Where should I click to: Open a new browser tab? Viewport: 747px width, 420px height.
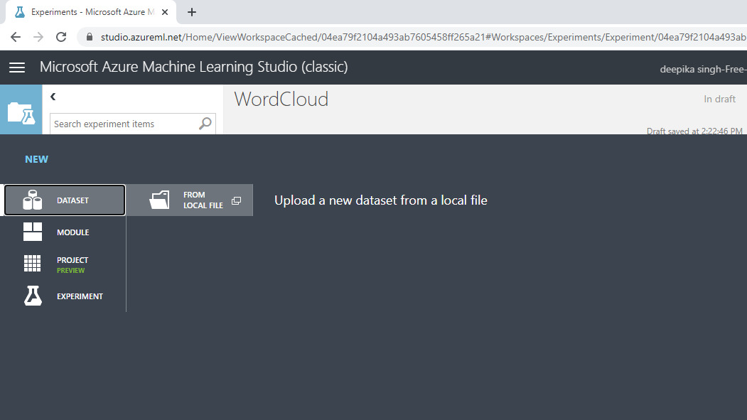coord(191,12)
